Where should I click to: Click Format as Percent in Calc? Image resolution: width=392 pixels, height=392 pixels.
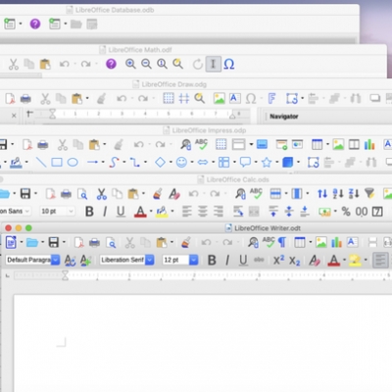coord(346,212)
